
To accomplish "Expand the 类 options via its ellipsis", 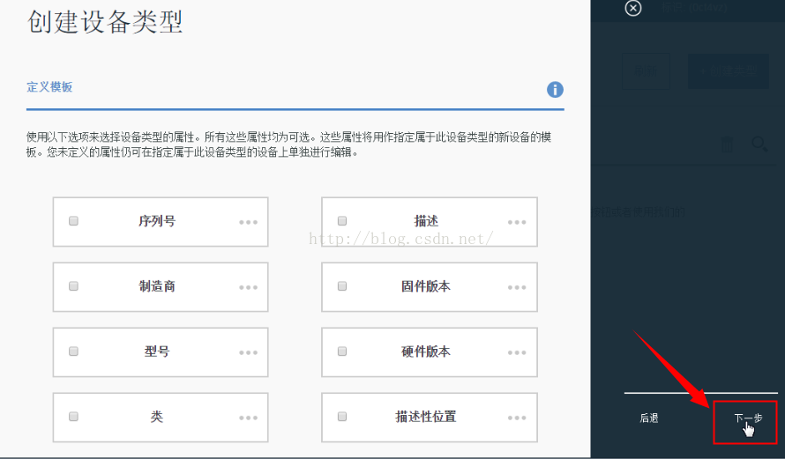I will click(x=248, y=418).
